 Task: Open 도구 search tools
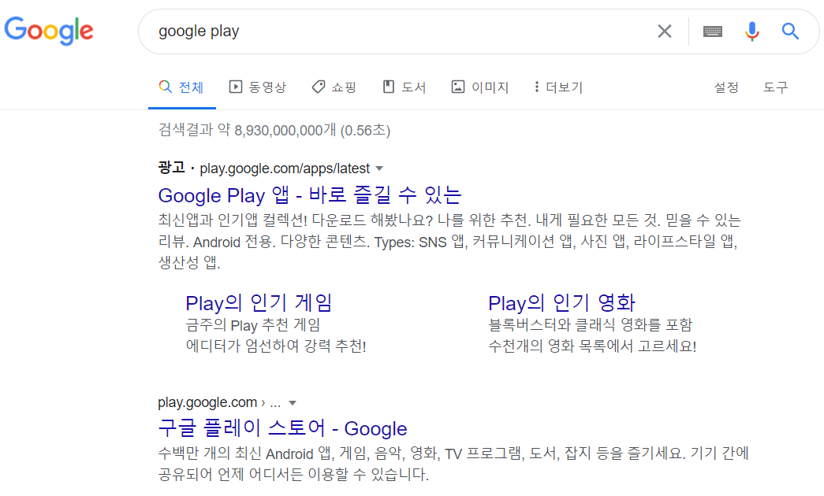click(776, 87)
